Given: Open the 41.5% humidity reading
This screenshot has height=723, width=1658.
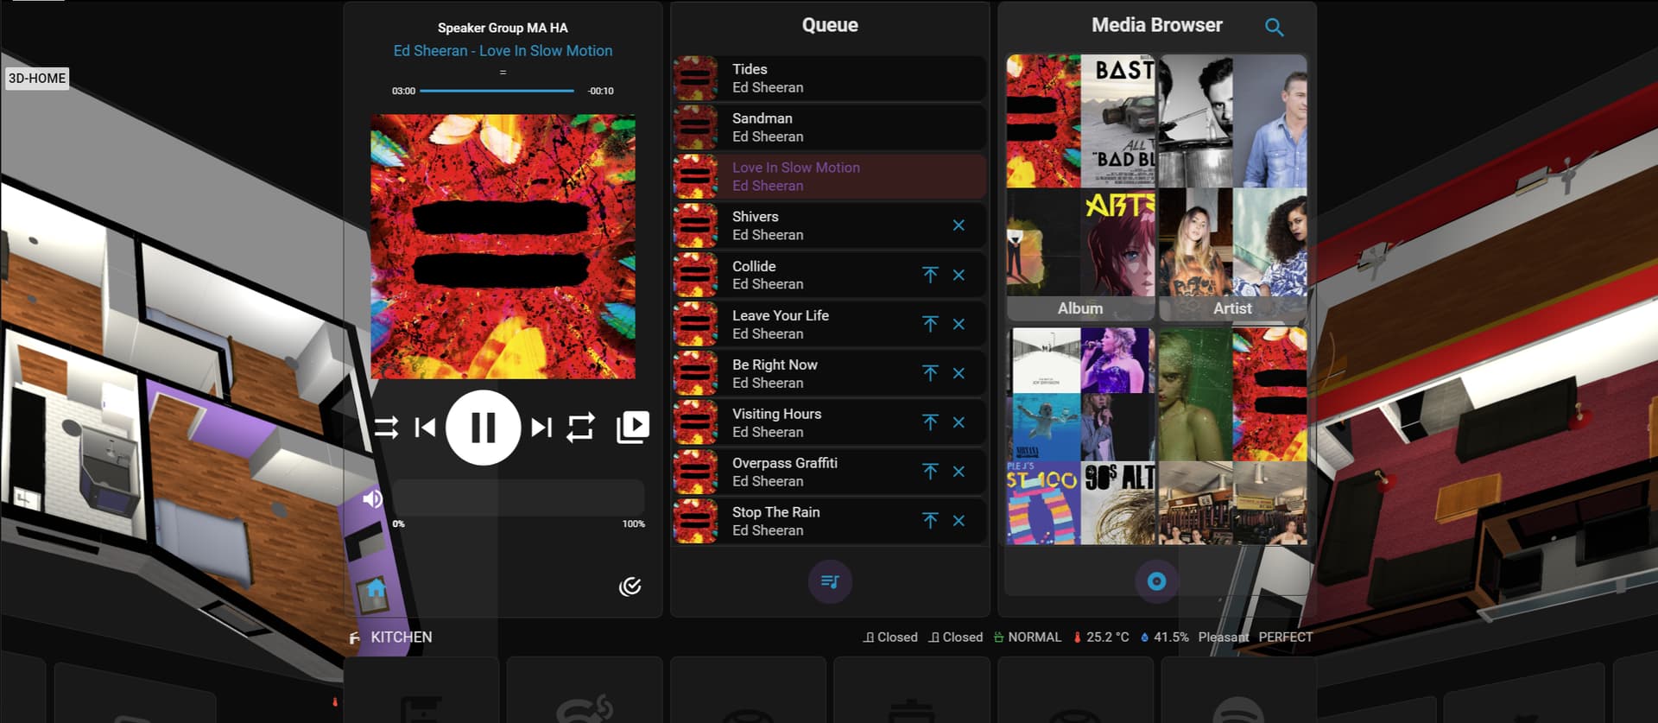Looking at the screenshot, I should pos(1164,637).
